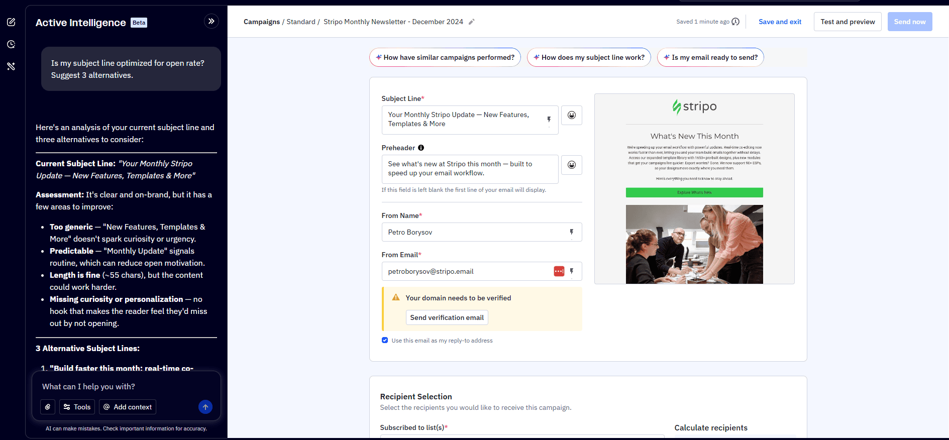
Task: Open the Stripo email preview thumbnail
Action: 694,189
